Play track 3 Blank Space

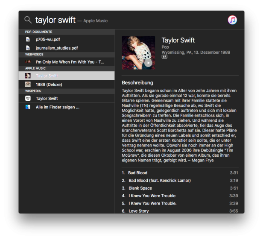pos(180,188)
